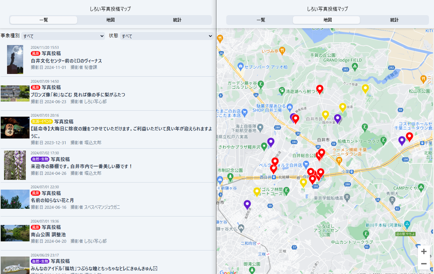The height and width of the screenshot is (274, 434).
Task: Click 鎌ヶ谷大仏 landmark icon
Action: pos(241,228)
